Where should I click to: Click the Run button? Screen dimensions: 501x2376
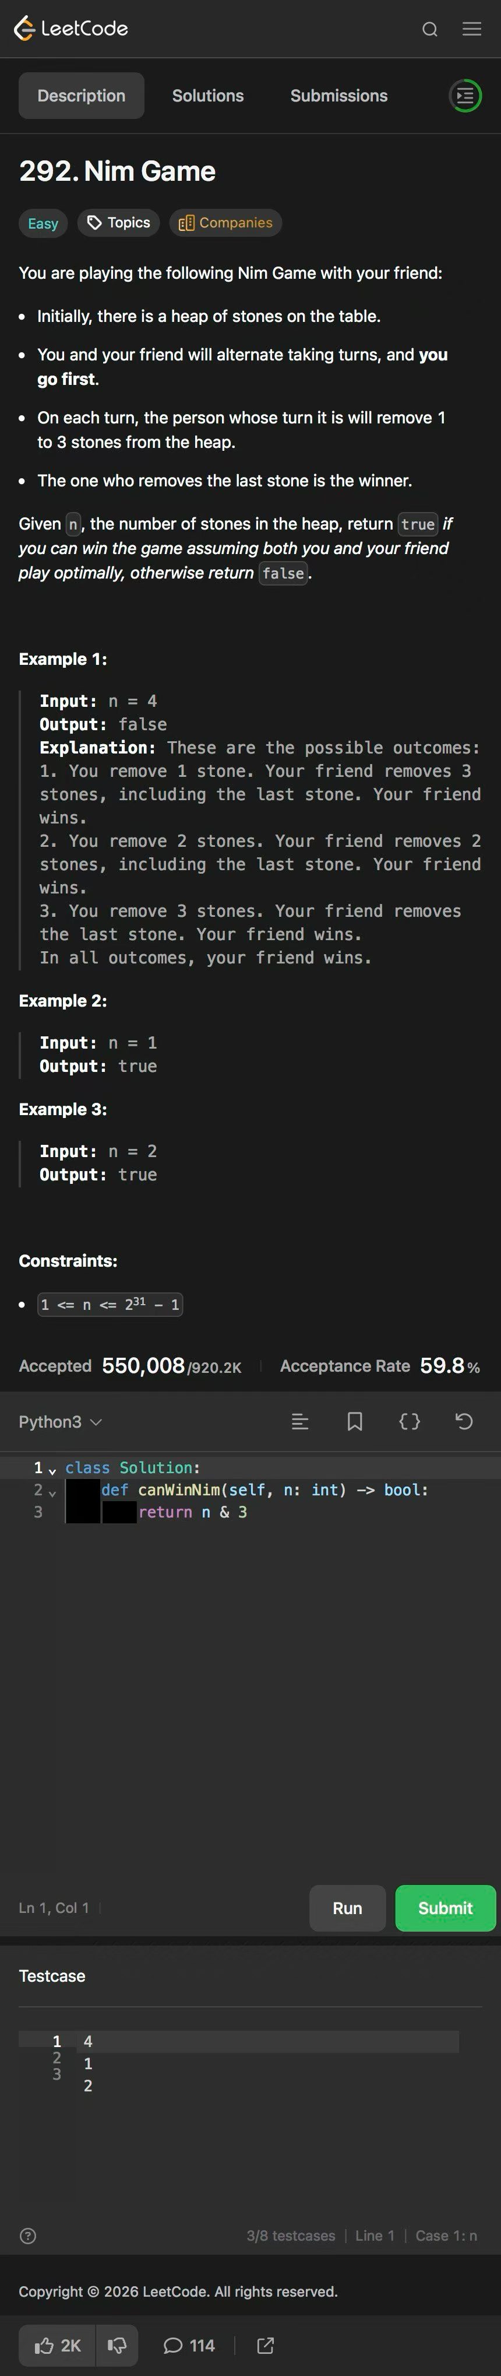pos(347,1908)
